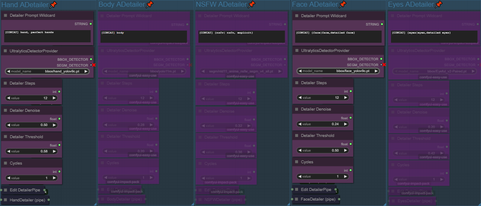
Task: Click the pin icon on Body ADetailer group
Action: (149, 4)
